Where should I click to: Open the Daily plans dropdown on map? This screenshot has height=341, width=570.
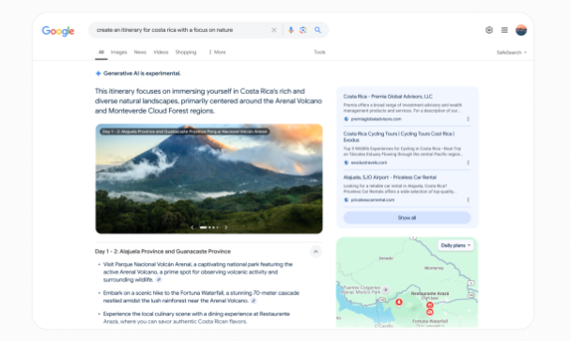click(x=455, y=245)
